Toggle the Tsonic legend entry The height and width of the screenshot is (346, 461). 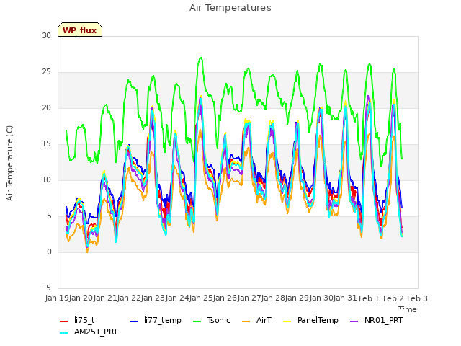(x=211, y=320)
